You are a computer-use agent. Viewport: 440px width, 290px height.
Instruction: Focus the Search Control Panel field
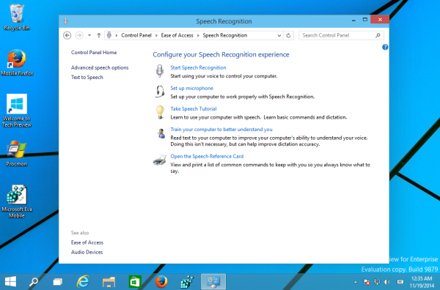(x=341, y=35)
